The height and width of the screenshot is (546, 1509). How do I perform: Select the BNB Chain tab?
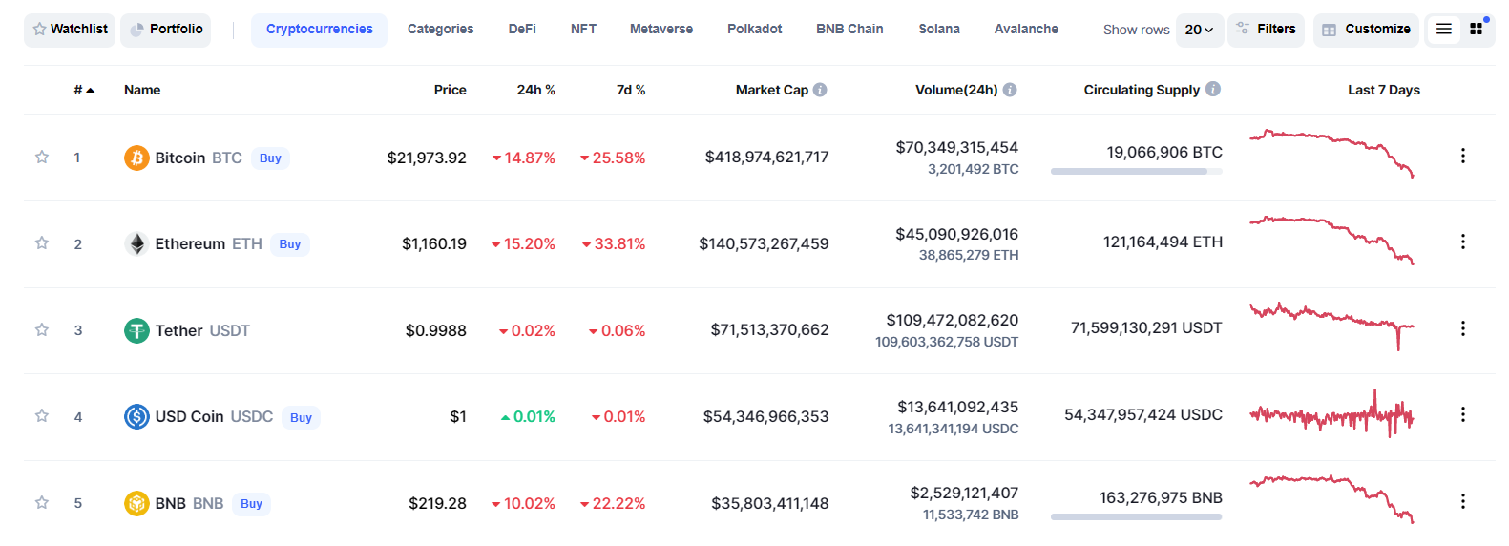(849, 30)
